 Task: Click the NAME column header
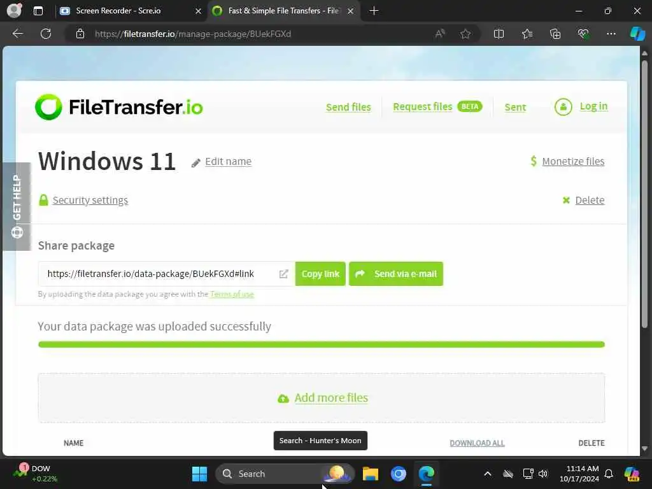(x=74, y=443)
